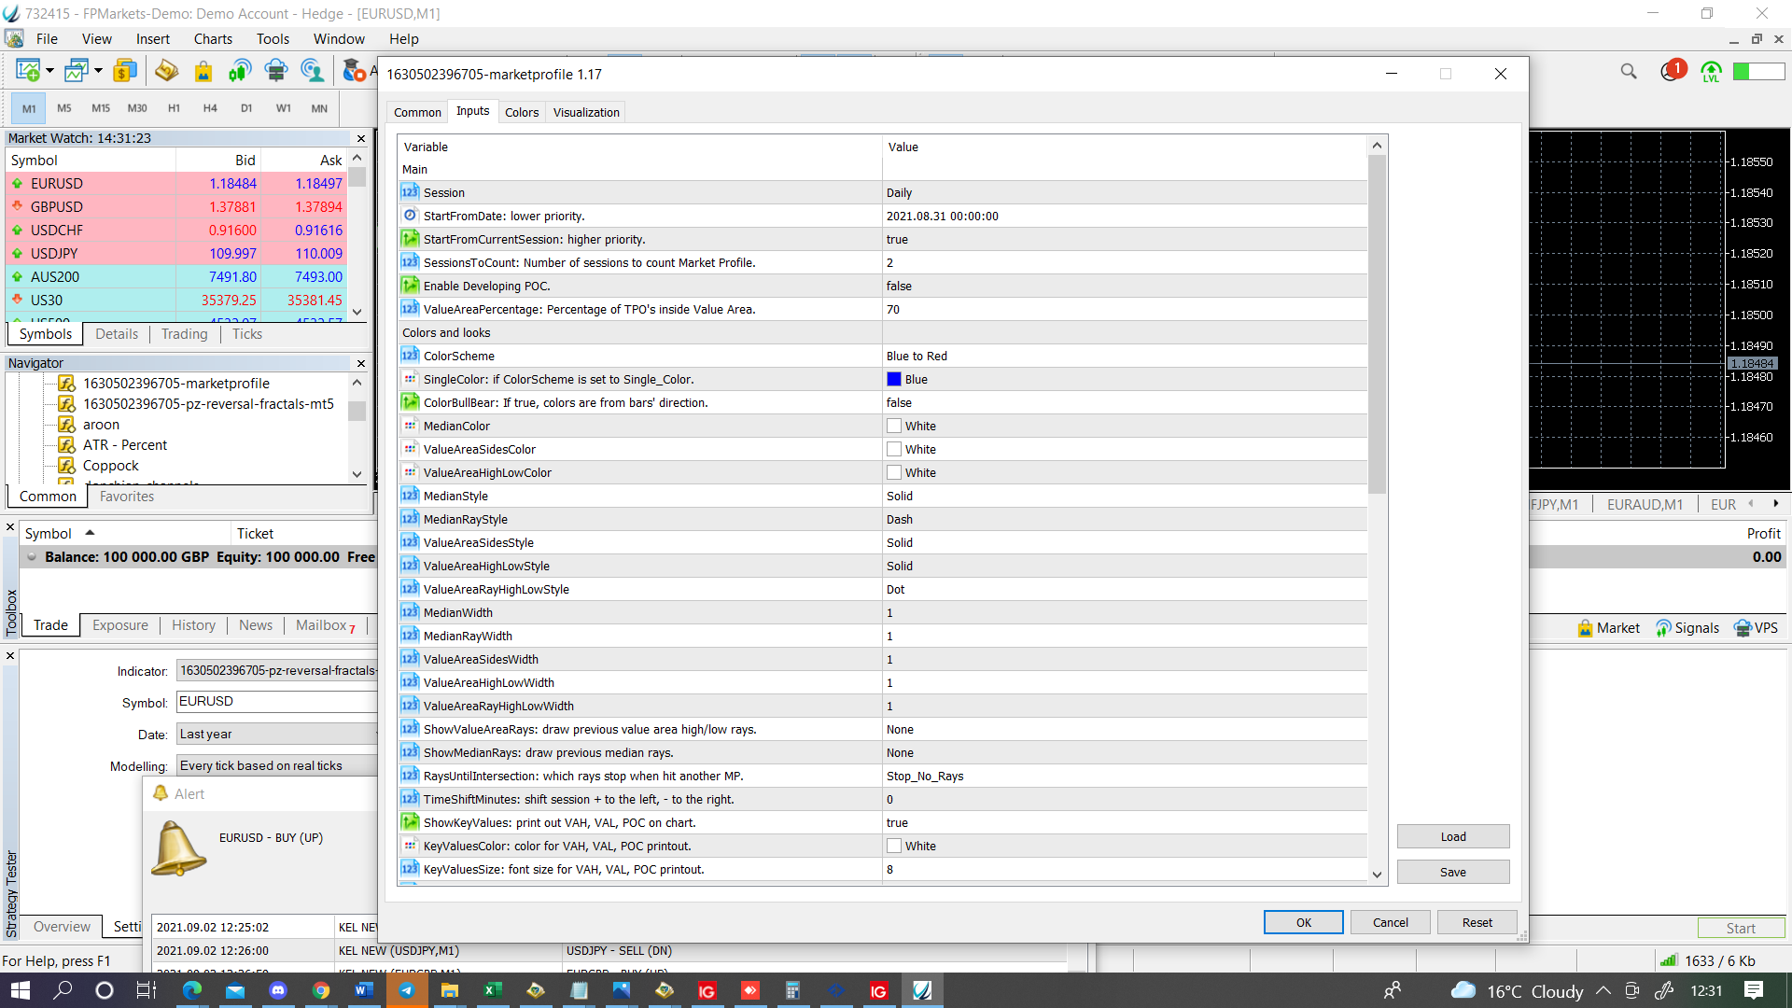Confirm settings with the OK button
The image size is (1792, 1008).
(x=1304, y=922)
